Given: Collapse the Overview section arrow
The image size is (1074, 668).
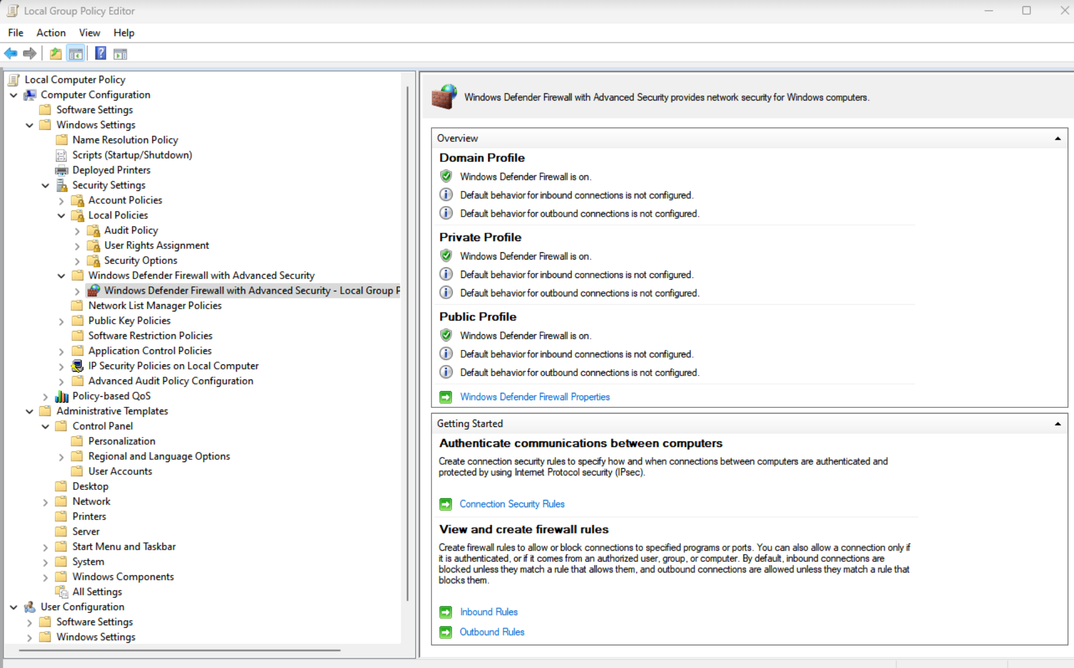Looking at the screenshot, I should point(1057,138).
